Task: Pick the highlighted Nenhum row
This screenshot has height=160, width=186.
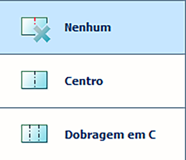Action: (93, 27)
